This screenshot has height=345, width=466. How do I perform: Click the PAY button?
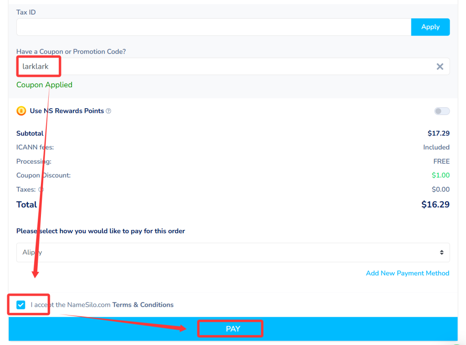(x=233, y=329)
